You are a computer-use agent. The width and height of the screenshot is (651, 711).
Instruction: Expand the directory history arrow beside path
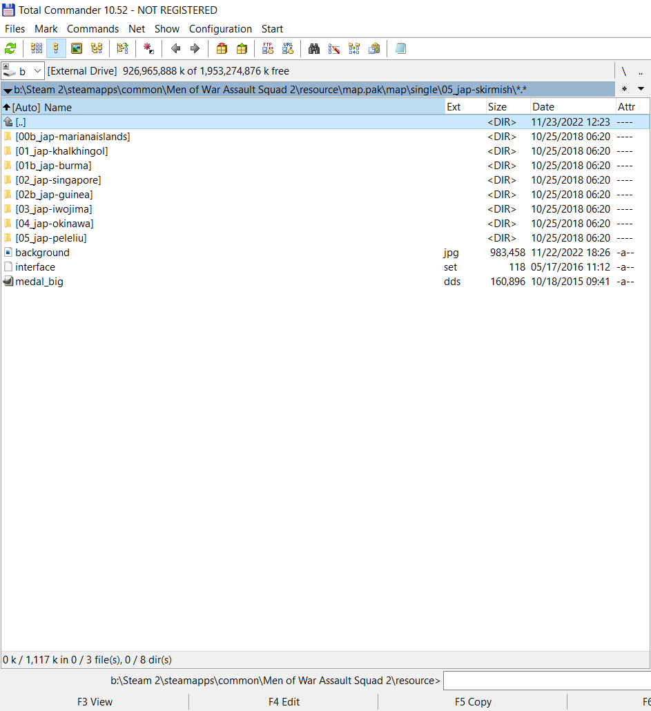pos(8,90)
